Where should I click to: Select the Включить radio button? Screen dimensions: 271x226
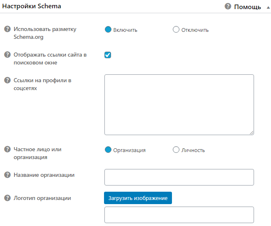(108, 29)
